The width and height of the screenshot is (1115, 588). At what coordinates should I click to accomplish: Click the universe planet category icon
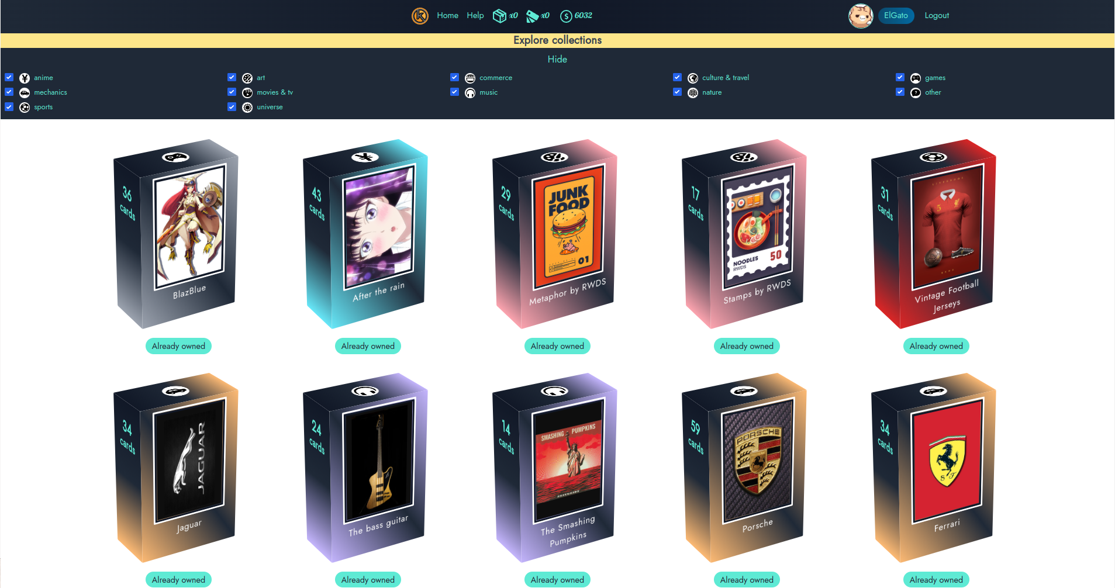coord(247,107)
